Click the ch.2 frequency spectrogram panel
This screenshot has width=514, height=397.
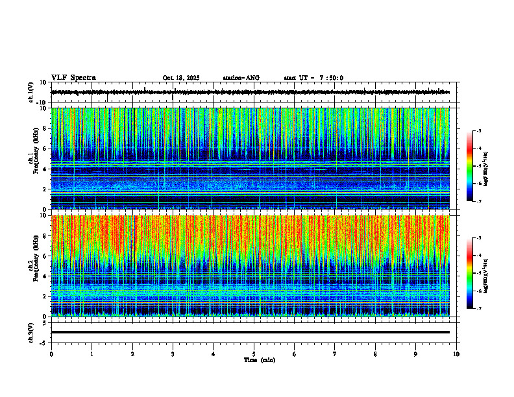coord(251,266)
